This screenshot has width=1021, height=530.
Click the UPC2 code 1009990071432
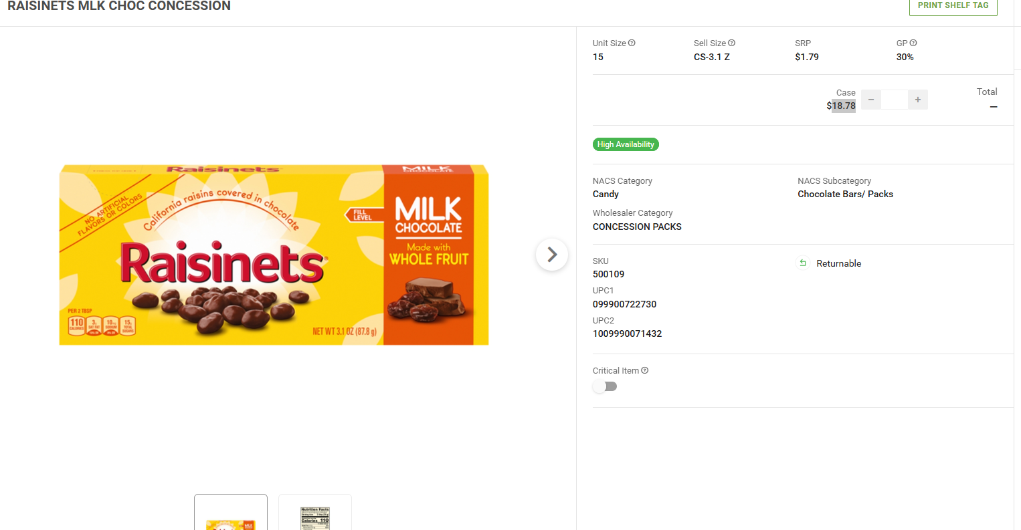[x=627, y=334]
